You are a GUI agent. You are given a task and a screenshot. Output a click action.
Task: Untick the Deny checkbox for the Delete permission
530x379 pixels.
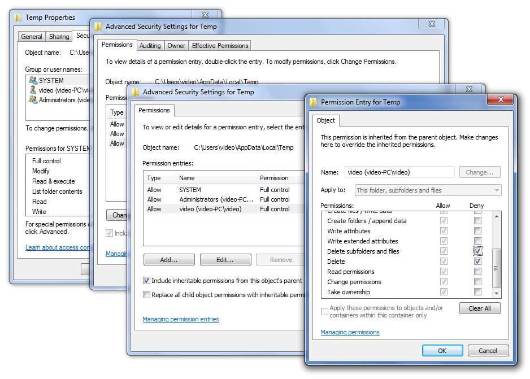[477, 261]
